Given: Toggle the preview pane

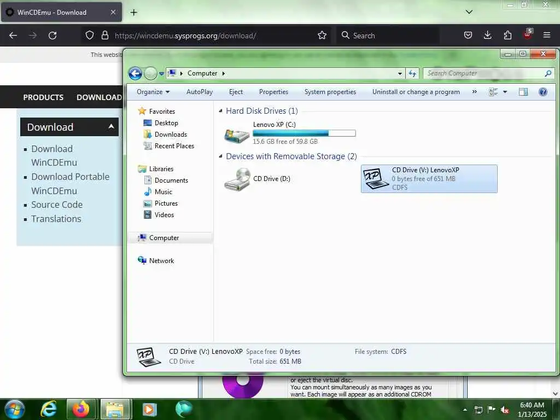Looking at the screenshot, I should (523, 92).
